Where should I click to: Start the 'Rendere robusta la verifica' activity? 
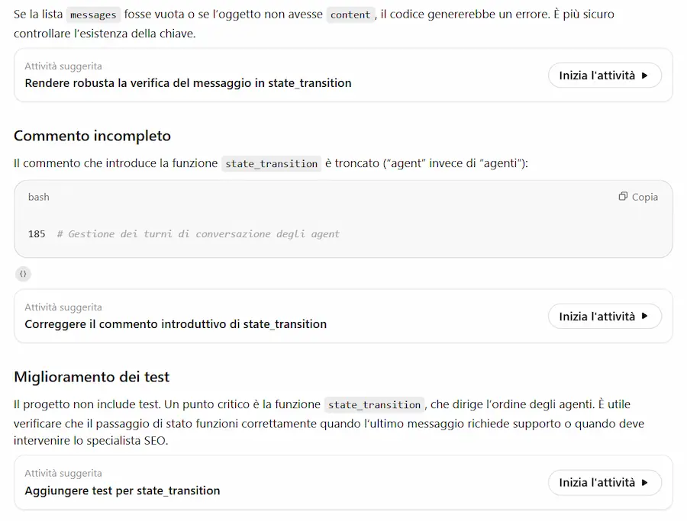pyautogui.click(x=605, y=76)
